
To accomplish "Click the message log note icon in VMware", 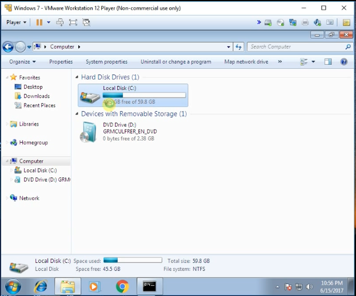I will [x=346, y=22].
